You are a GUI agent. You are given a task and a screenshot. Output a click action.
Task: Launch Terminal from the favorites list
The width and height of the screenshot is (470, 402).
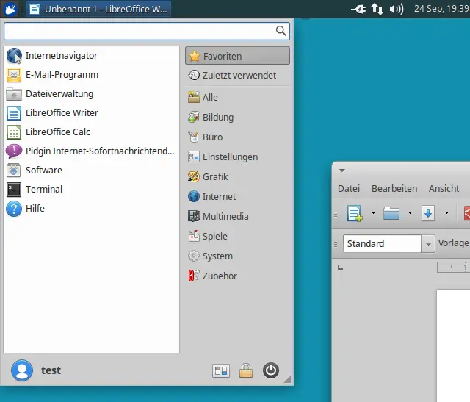pos(43,190)
